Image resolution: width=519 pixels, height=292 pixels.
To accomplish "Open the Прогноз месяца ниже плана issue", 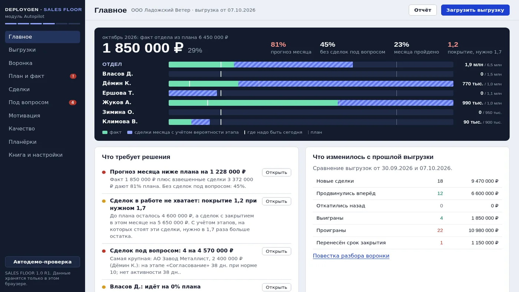I will tap(277, 172).
